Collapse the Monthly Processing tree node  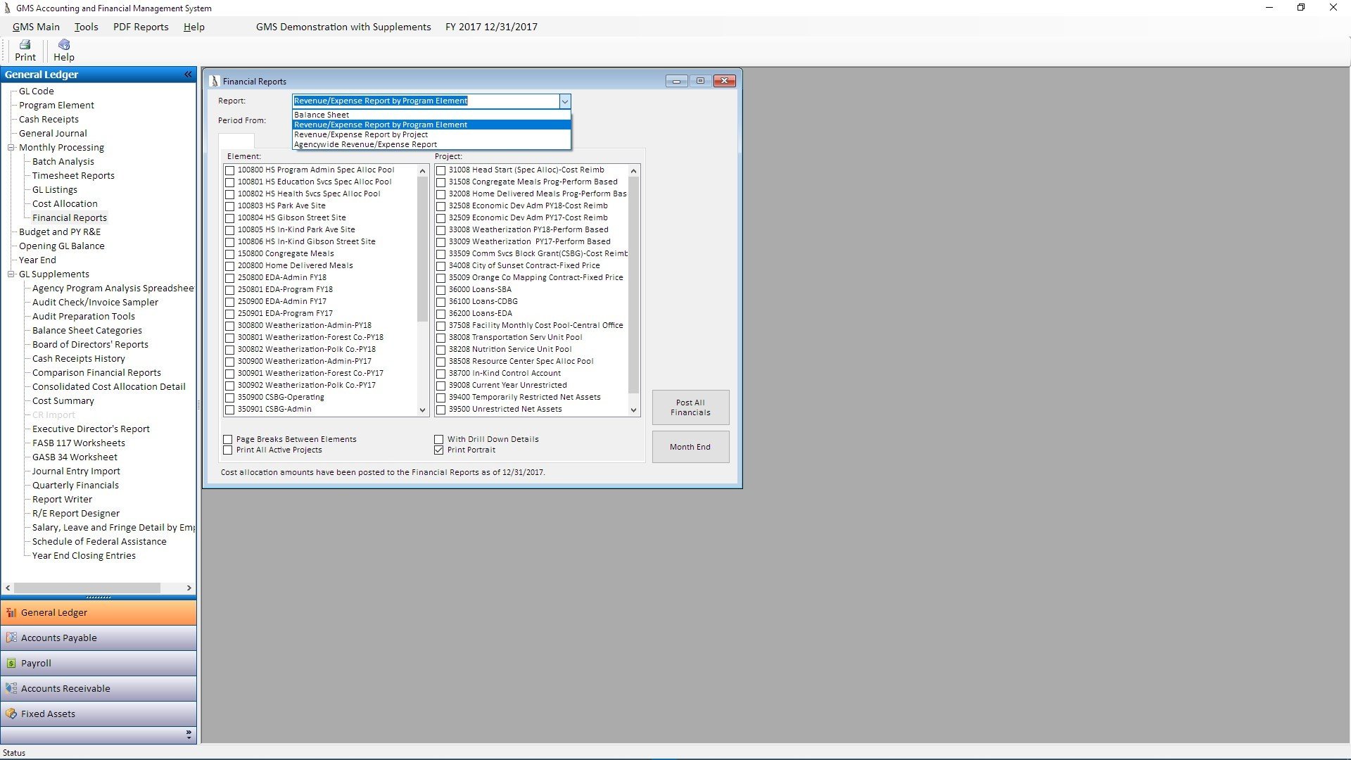tap(11, 148)
